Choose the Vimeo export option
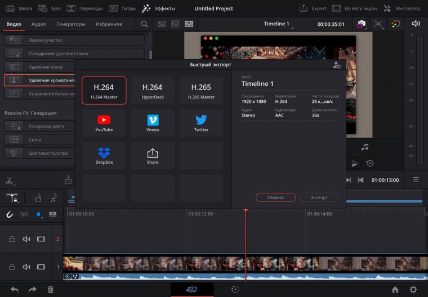The image size is (428, 297). pyautogui.click(x=153, y=123)
